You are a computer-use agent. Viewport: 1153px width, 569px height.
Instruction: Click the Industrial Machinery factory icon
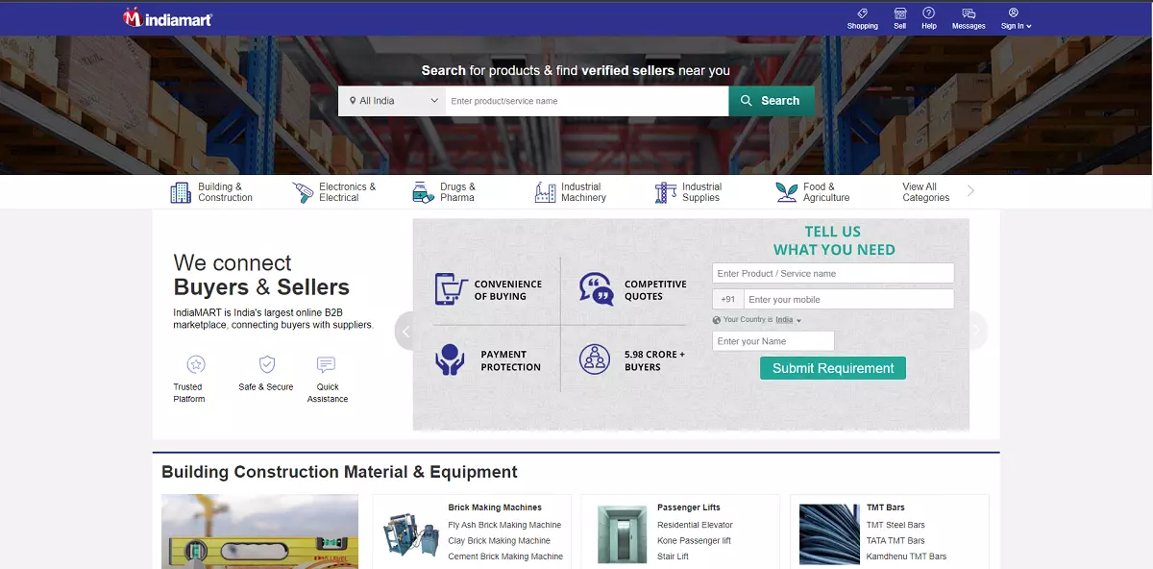coord(545,192)
